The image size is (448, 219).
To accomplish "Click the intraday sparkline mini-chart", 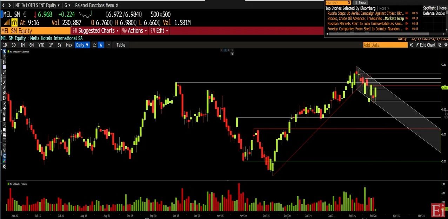I will point(85,15).
